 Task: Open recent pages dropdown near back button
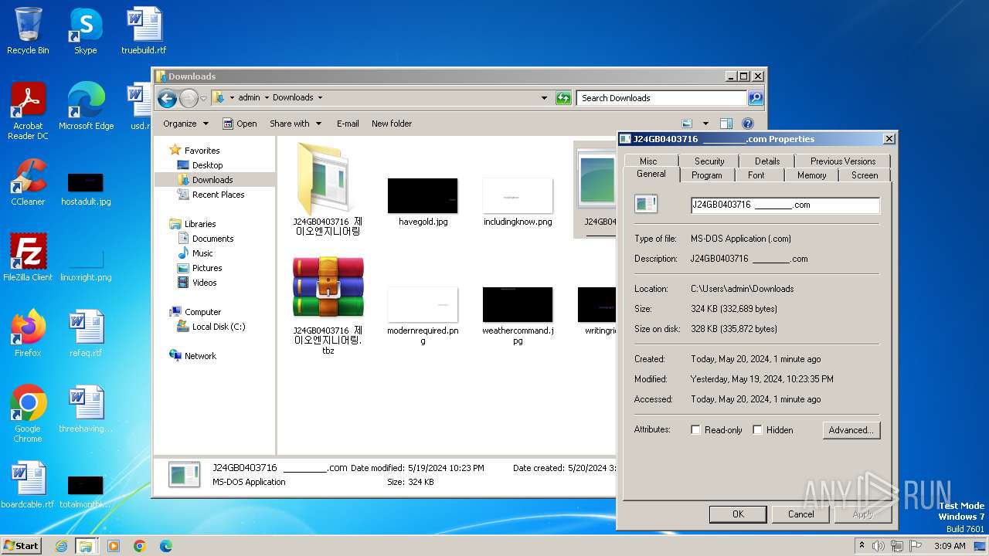204,98
